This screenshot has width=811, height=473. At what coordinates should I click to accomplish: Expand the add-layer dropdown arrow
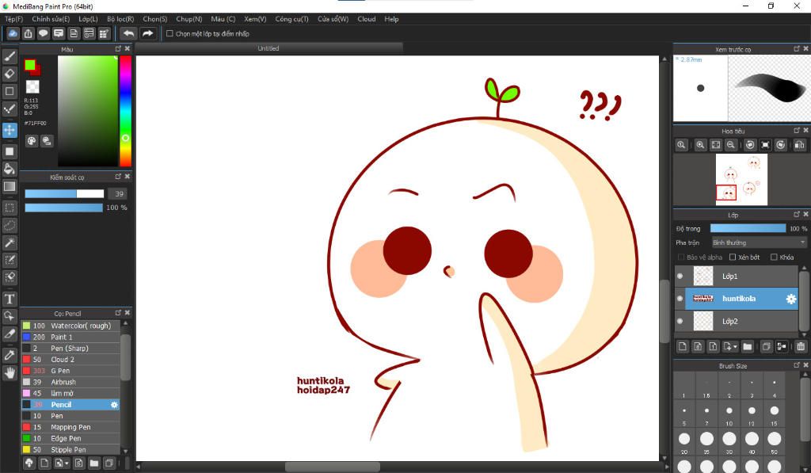pyautogui.click(x=736, y=347)
